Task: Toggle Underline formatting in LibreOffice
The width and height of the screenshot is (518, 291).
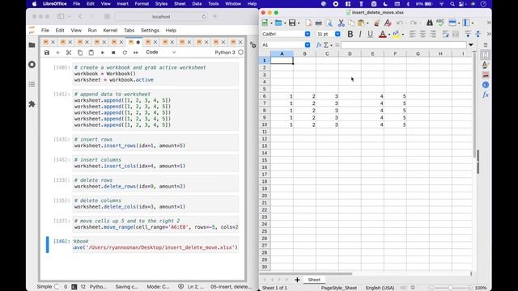Action: pos(371,34)
